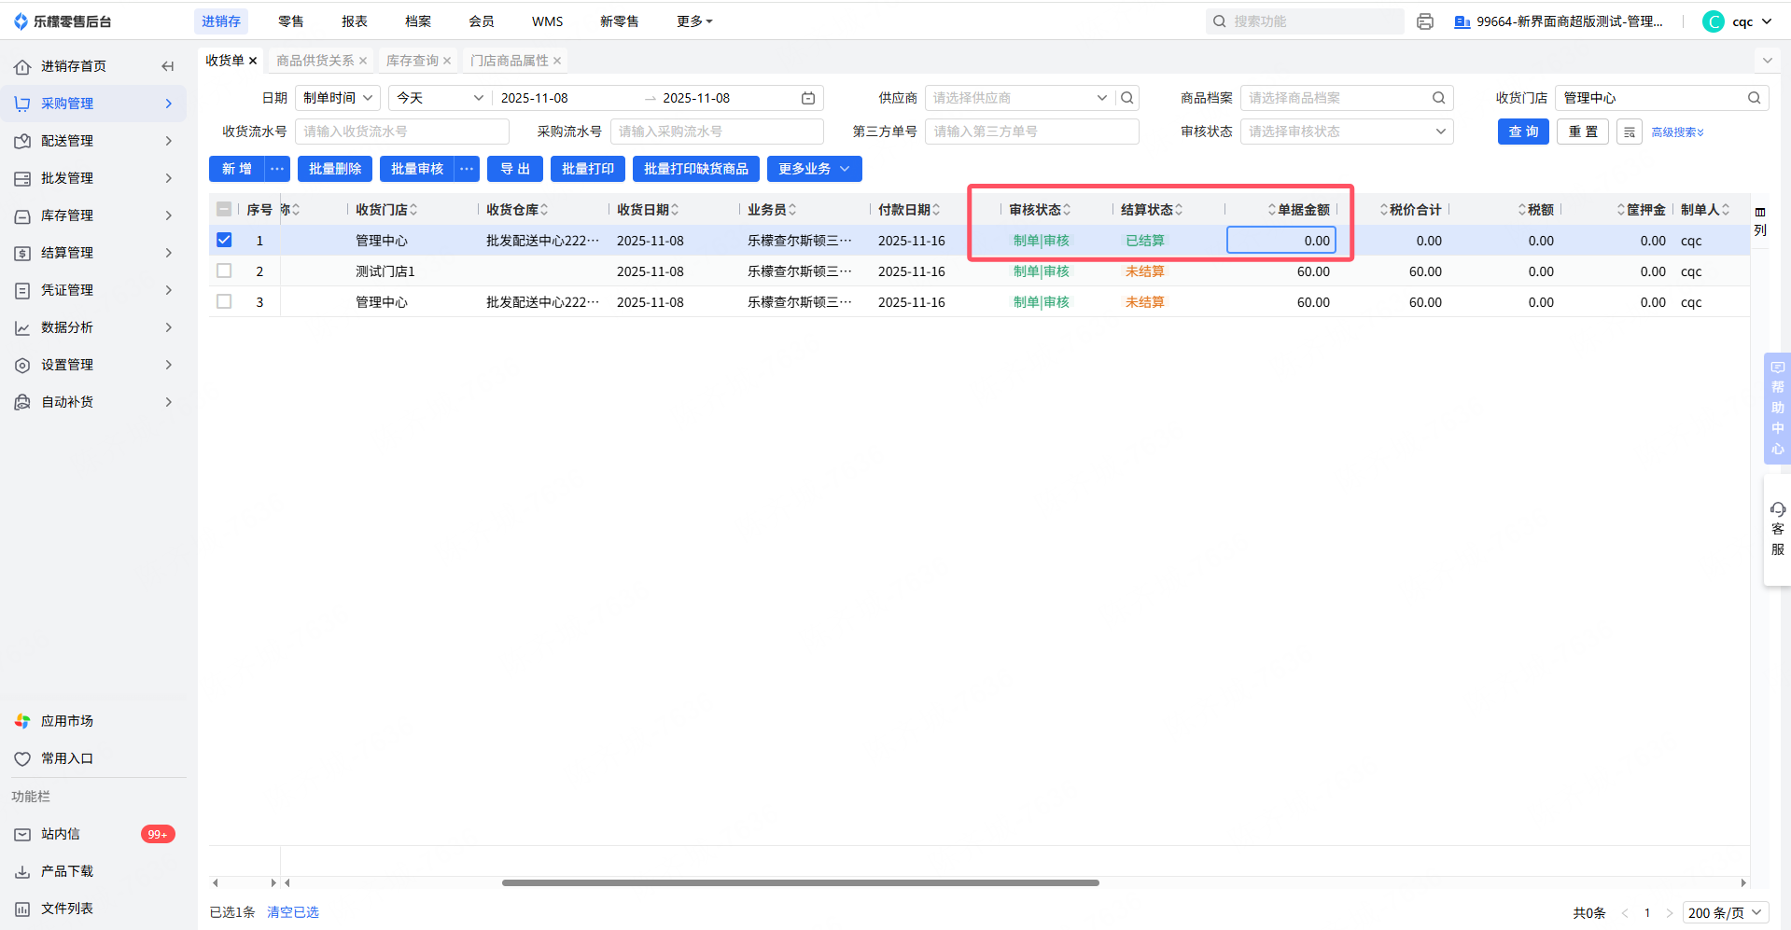Click the printer icon in top bar
This screenshot has height=930, width=1791.
click(x=1424, y=21)
